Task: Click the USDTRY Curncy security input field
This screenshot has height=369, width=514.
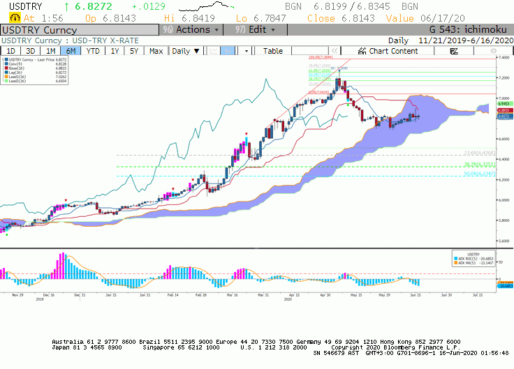Action: pos(80,30)
